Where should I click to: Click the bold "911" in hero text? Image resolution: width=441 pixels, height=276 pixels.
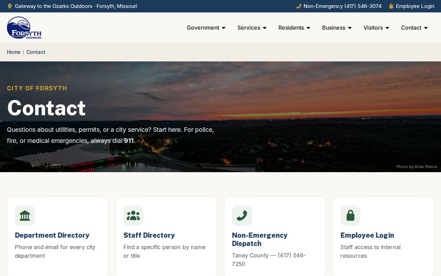129,141
